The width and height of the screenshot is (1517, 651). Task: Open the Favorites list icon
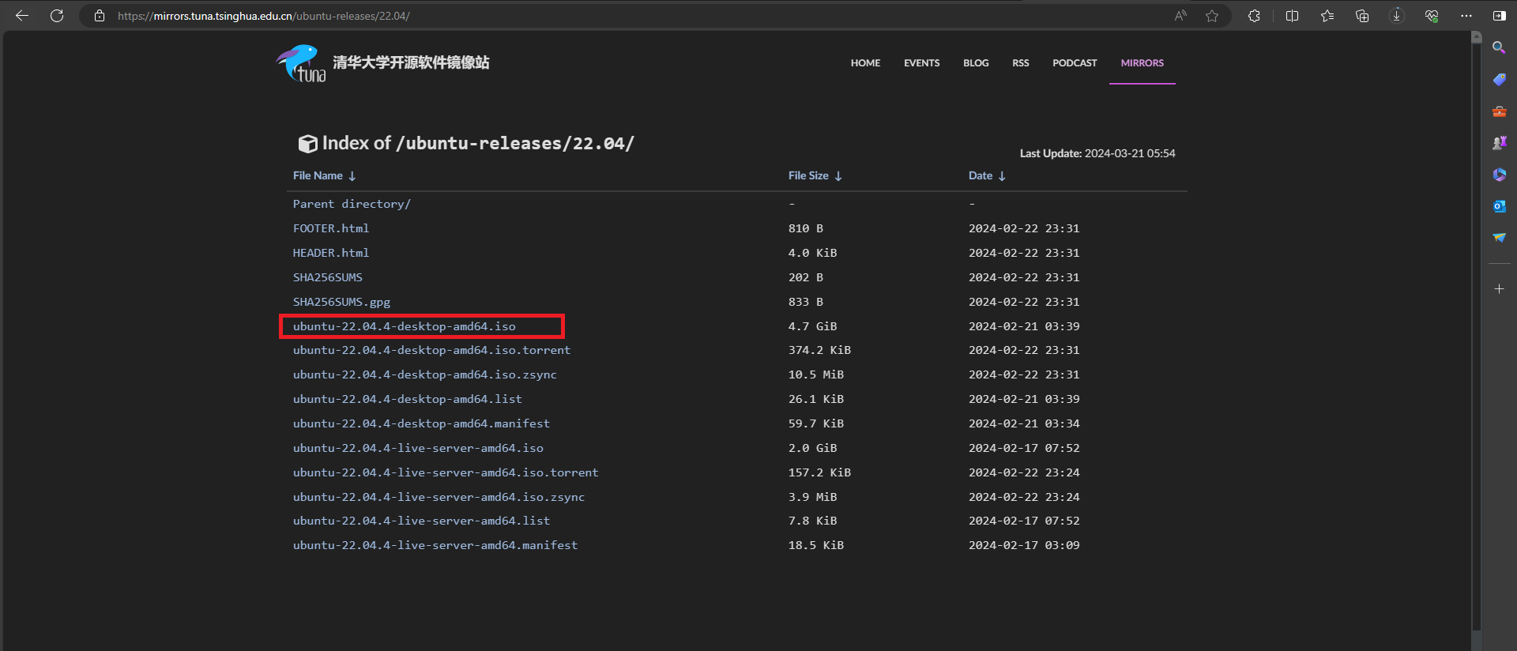tap(1327, 16)
